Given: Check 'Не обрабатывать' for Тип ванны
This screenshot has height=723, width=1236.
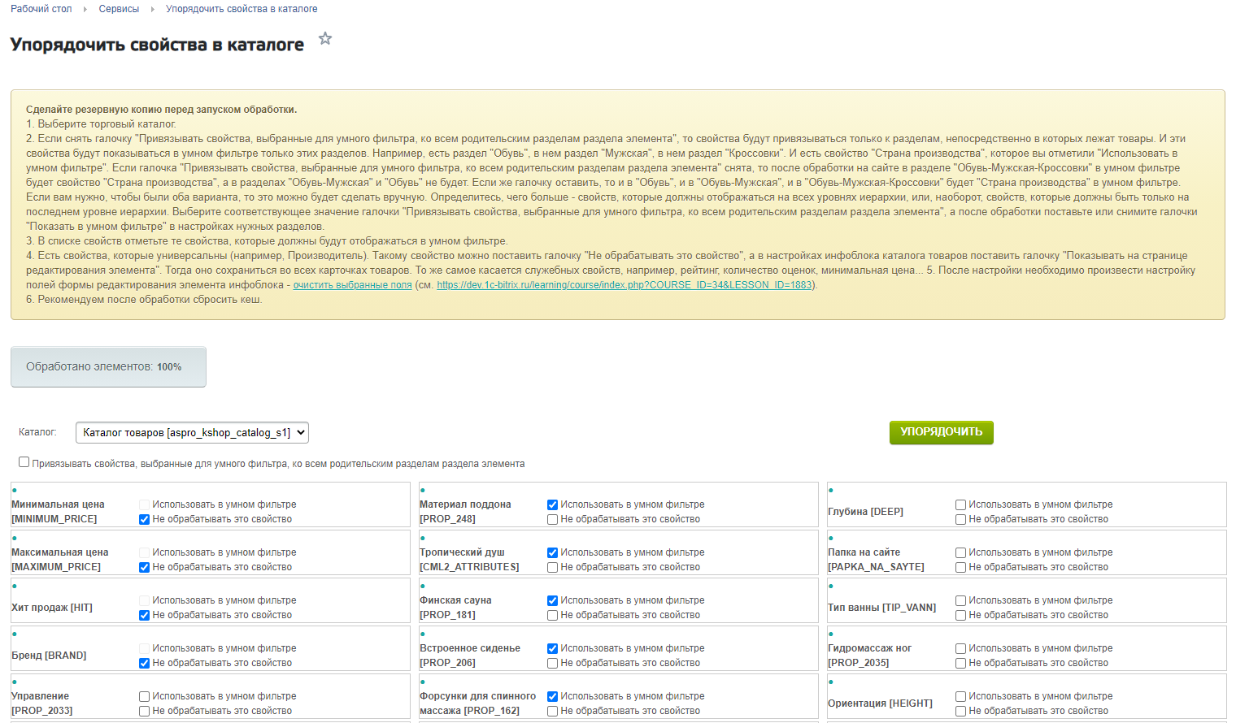Looking at the screenshot, I should coord(960,616).
